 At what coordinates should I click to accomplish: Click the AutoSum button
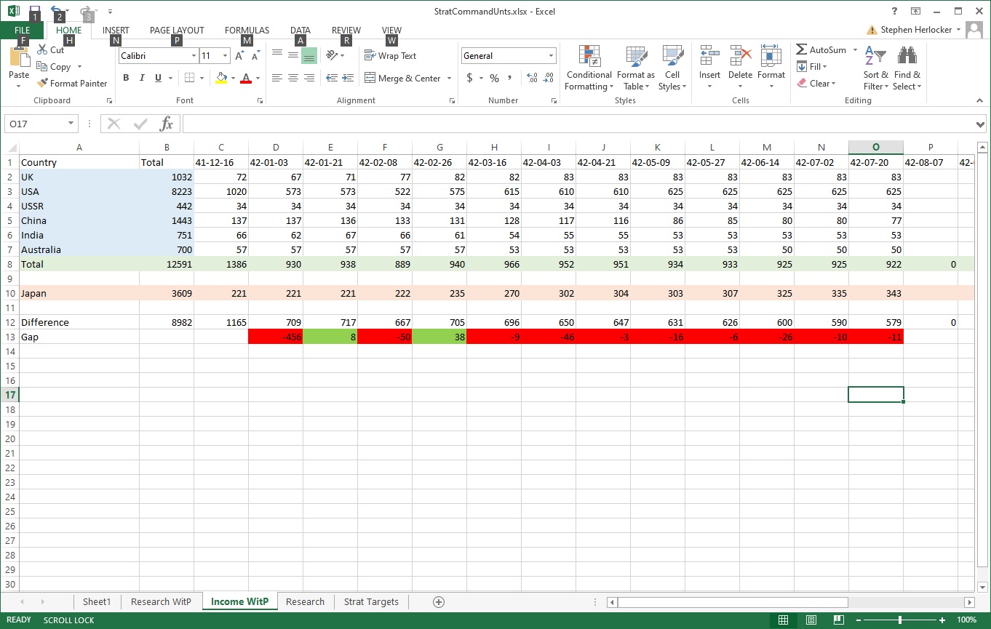(821, 49)
